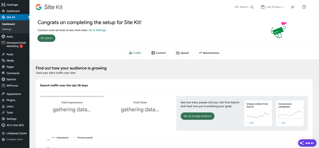Open LiteSpeed Cache in sidebar

17,133
